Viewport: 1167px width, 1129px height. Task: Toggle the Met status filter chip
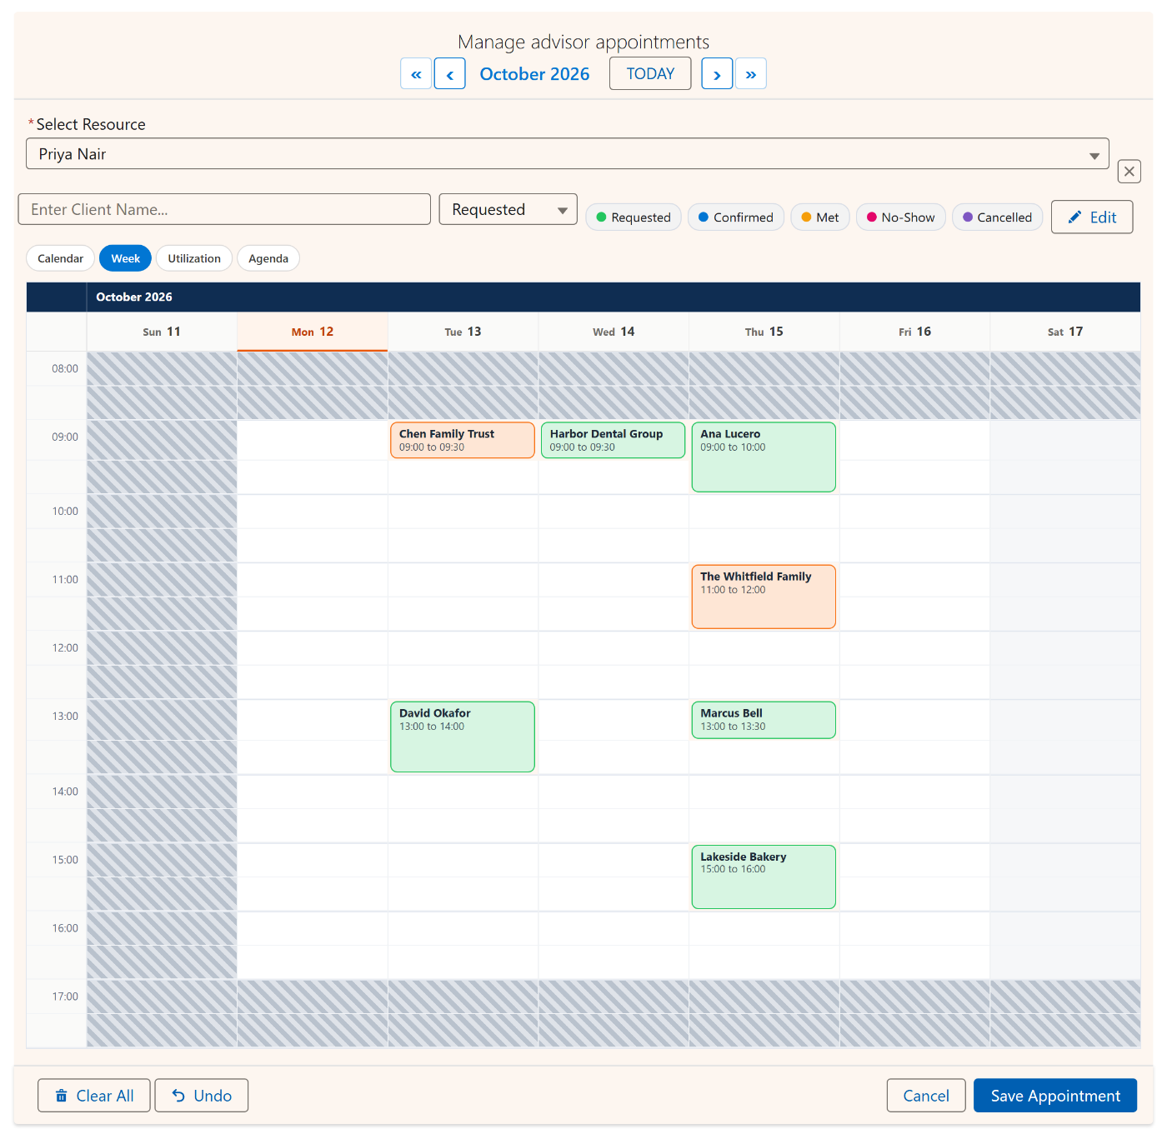(x=820, y=217)
